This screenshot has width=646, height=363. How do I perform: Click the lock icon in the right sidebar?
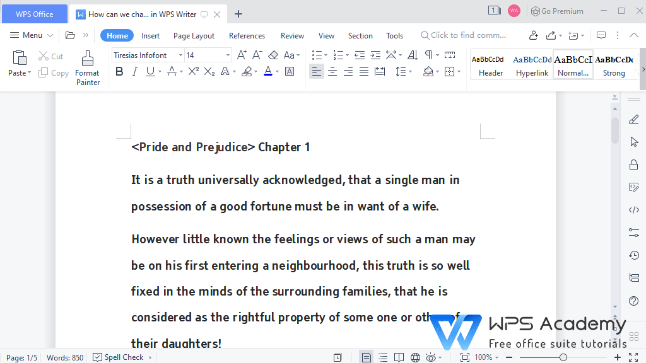click(633, 164)
